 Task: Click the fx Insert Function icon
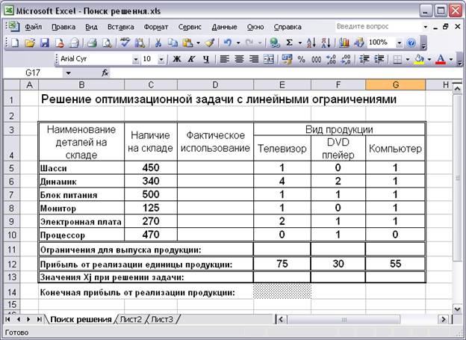tap(105, 72)
